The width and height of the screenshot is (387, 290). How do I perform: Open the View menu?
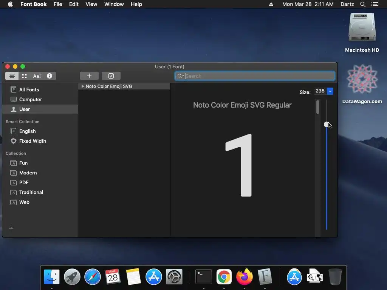click(x=91, y=4)
